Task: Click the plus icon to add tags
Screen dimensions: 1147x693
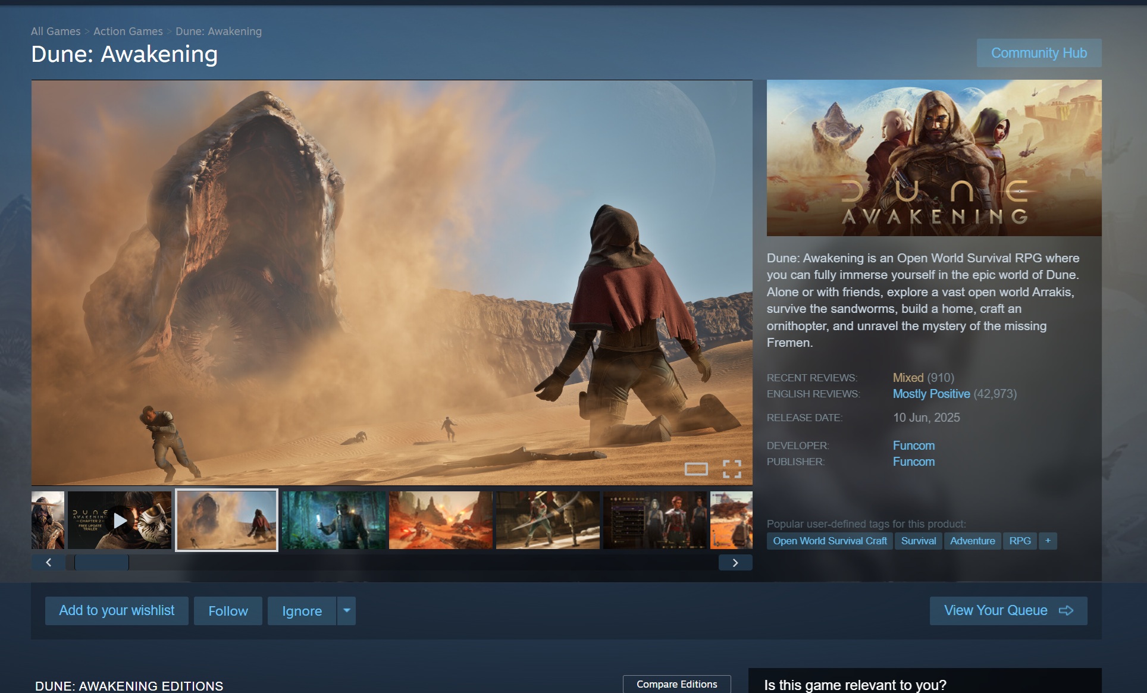Action: point(1048,541)
